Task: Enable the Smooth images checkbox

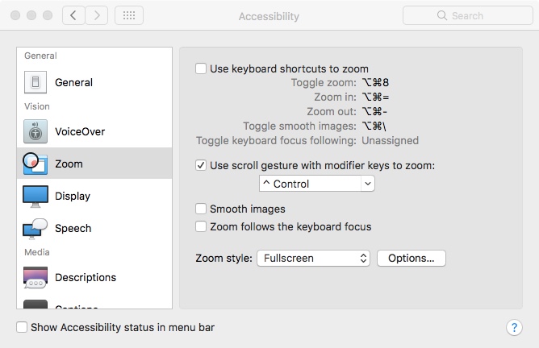Action: pos(201,209)
